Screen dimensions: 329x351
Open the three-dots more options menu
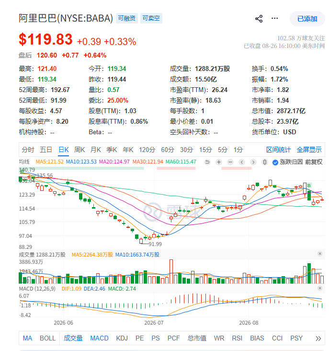[274, 18]
